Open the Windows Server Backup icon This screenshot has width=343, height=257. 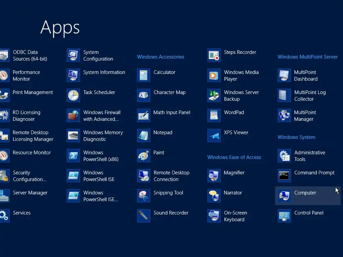[x=214, y=95]
